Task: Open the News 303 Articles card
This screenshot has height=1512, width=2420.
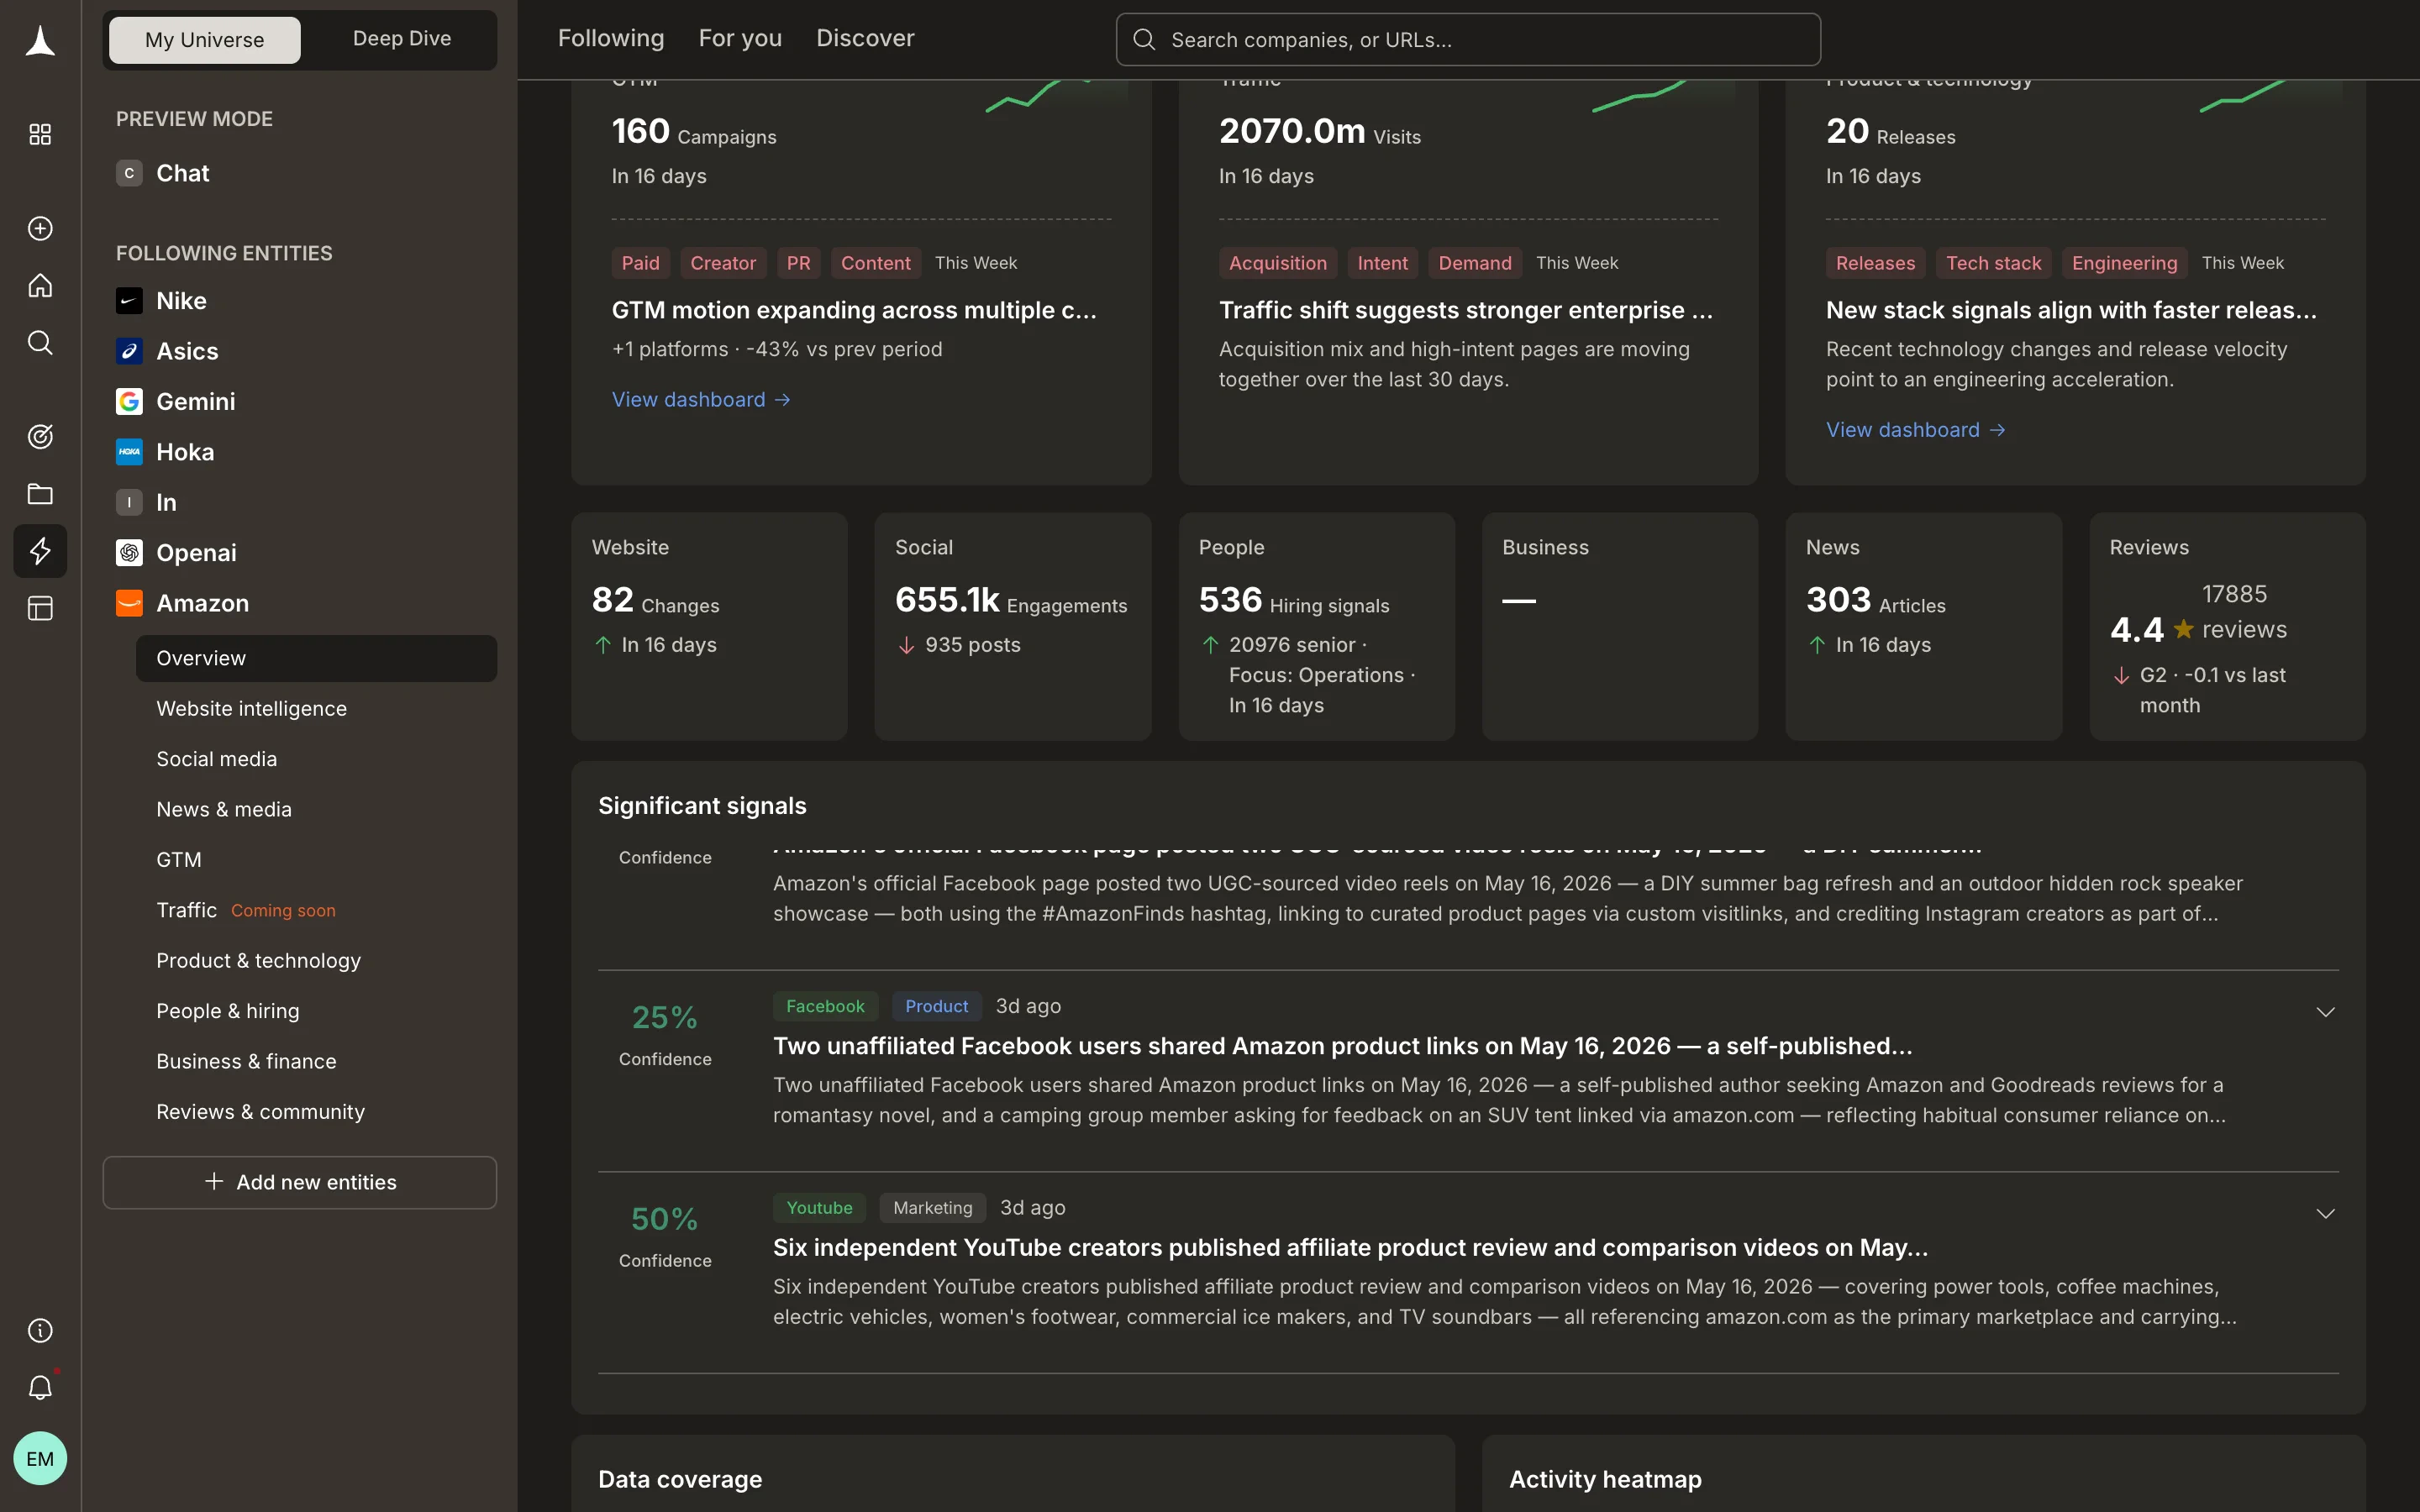Action: point(1923,626)
